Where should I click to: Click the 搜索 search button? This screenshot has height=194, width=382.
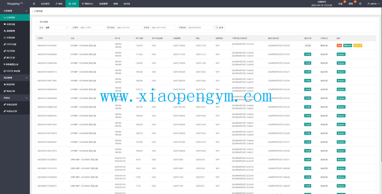point(219,27)
